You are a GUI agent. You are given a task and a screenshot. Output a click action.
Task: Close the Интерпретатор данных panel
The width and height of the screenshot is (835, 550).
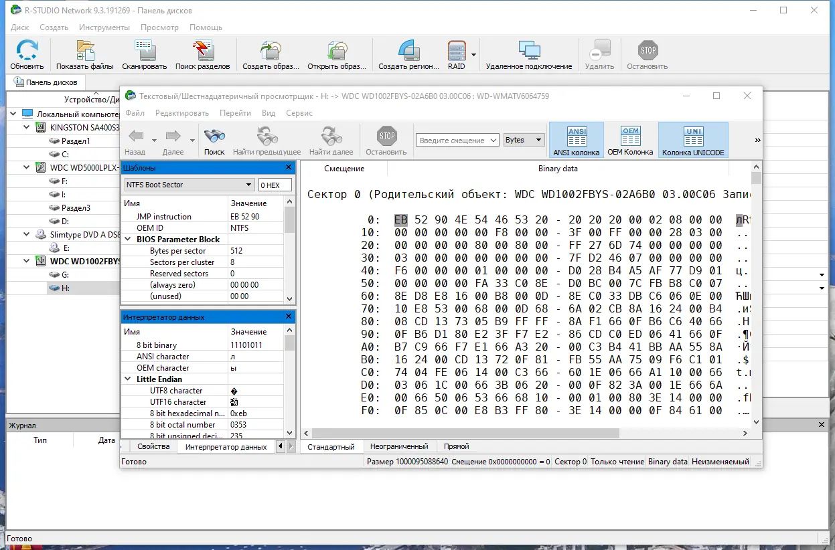(289, 316)
